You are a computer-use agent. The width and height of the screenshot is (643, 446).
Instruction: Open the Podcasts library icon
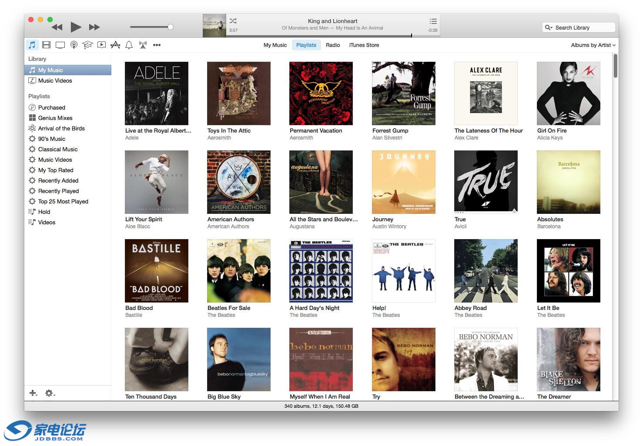click(74, 45)
